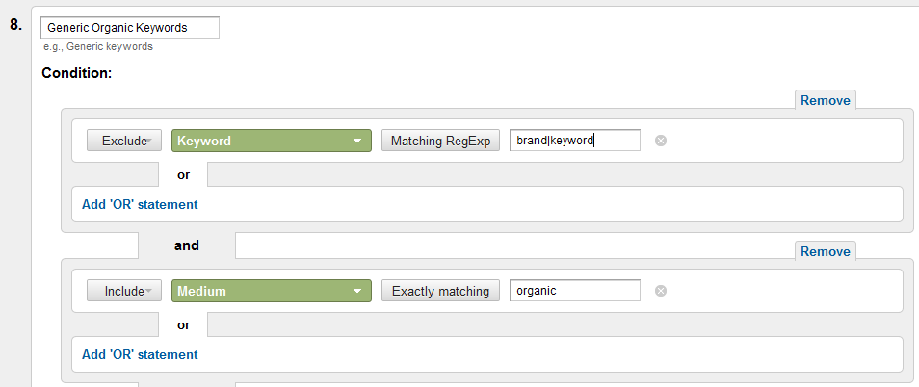Image resolution: width=919 pixels, height=387 pixels.
Task: Add 'OR' statement under the Keyword condition
Action: [x=140, y=204]
